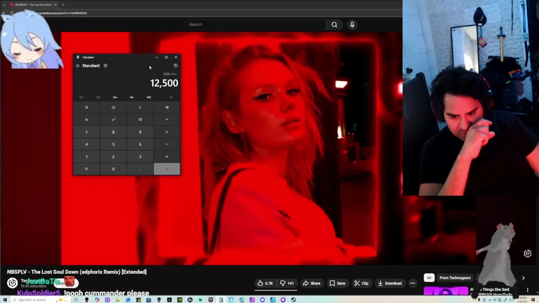Open the suggested video's three-dot menu
This screenshot has width=539, height=303.
[x=528, y=290]
